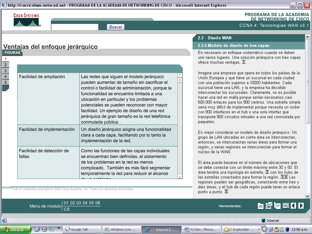Screen dimensions: 312x234
Task: Click taskbar clock 12:56 a.m.
Action: tap(300, 229)
